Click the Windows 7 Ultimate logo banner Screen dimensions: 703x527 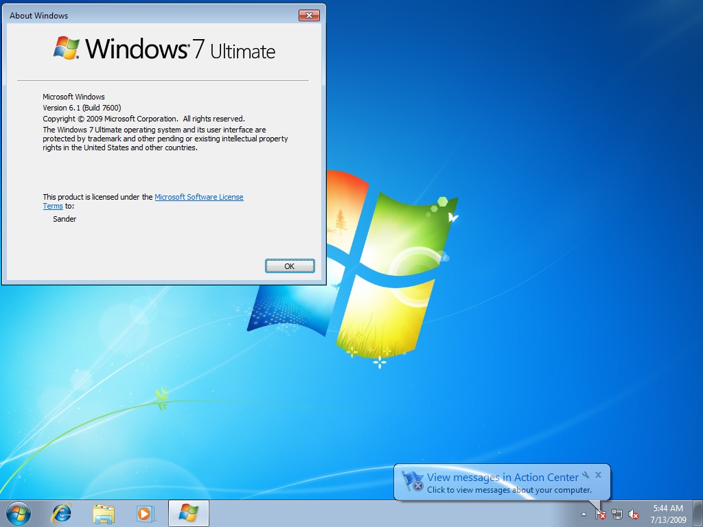point(164,49)
